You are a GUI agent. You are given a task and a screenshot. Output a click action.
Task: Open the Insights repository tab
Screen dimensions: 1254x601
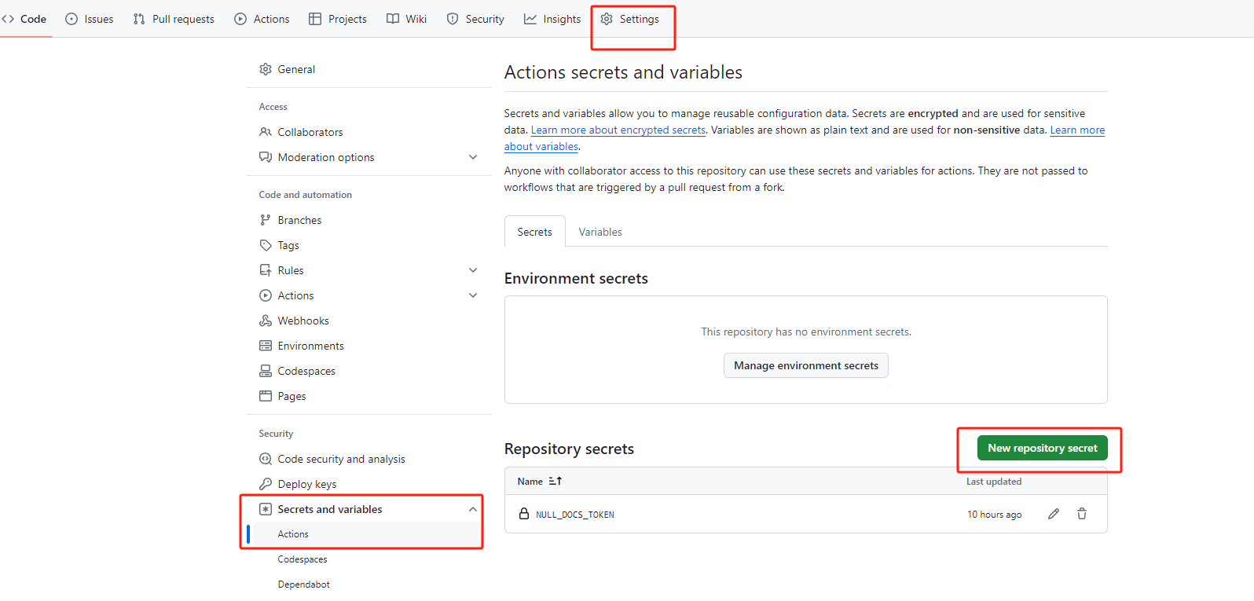point(552,19)
